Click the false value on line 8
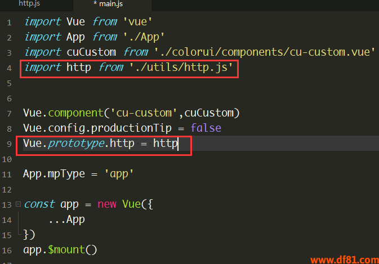 206,128
